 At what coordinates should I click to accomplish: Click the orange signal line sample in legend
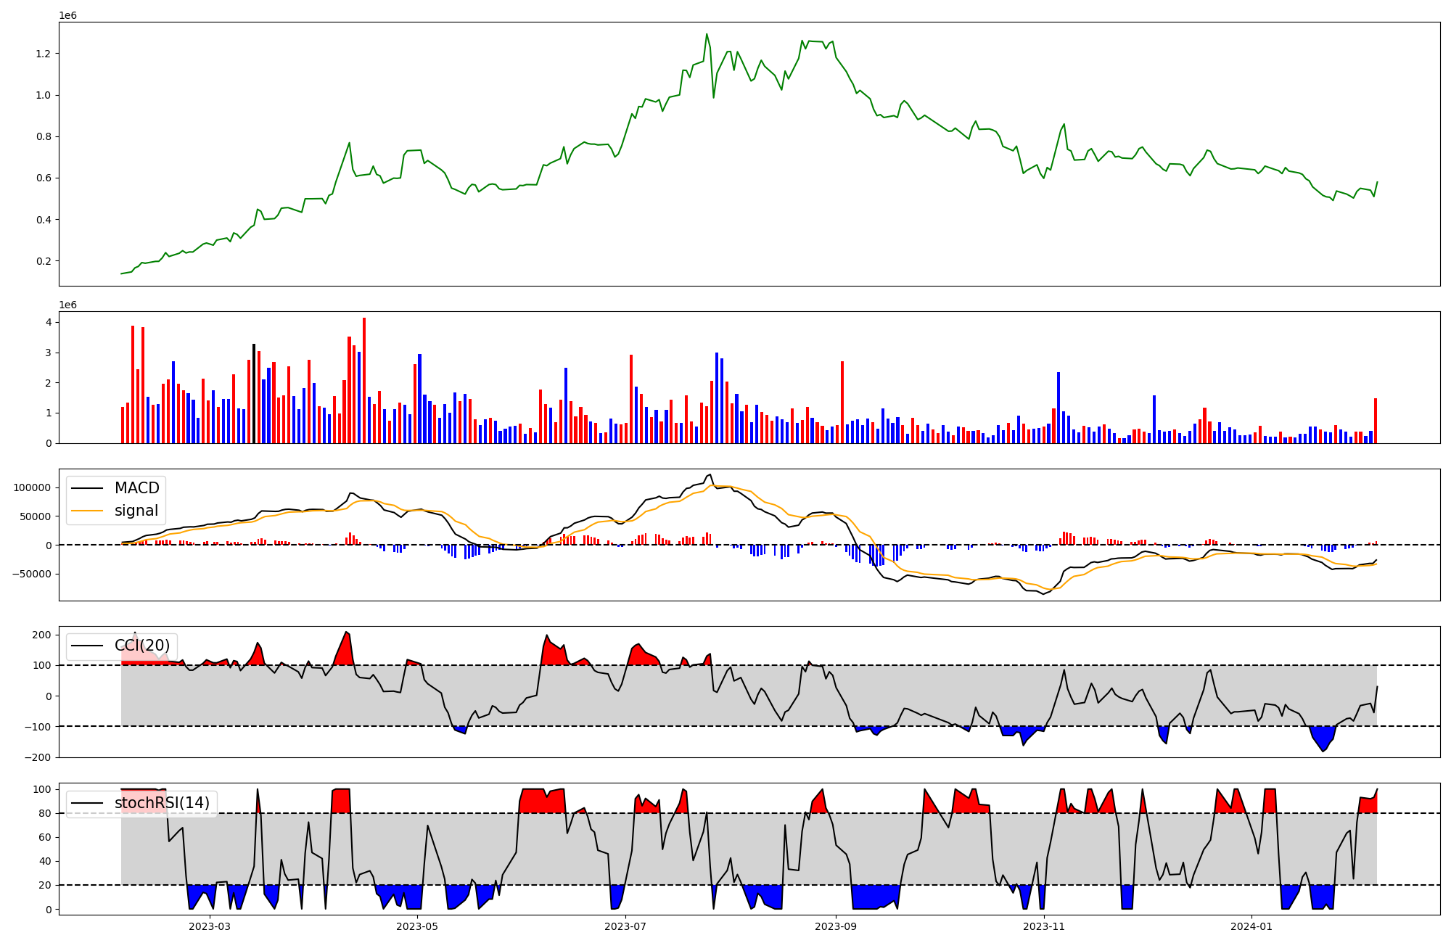87,511
